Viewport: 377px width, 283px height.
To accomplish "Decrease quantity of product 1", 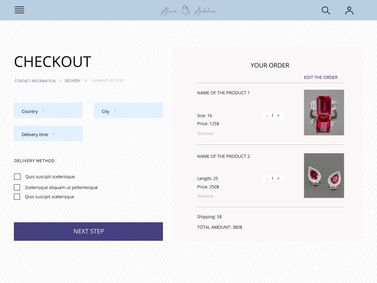I will [267, 116].
